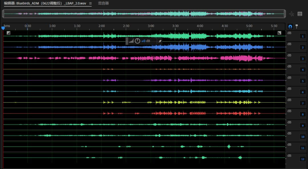The height and width of the screenshot is (169, 308).
Task: Grab the HUD drag grip handle
Action: point(127,41)
